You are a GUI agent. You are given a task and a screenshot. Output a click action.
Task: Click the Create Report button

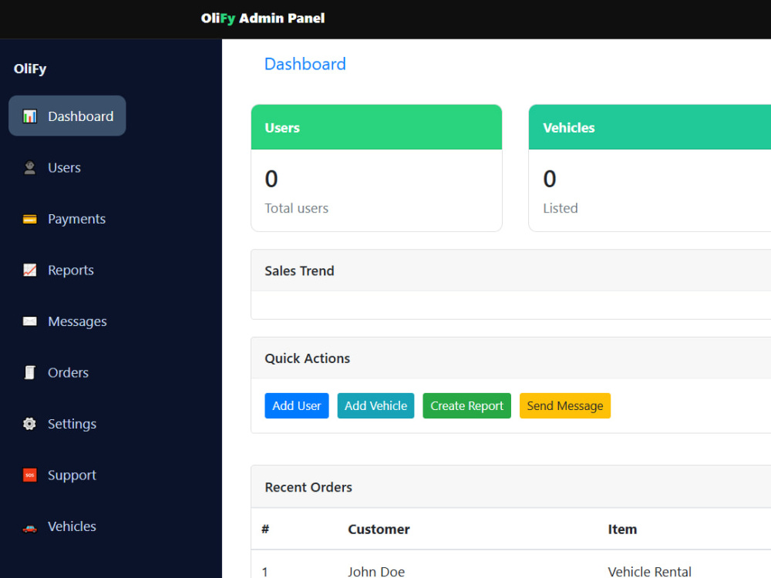coord(466,405)
